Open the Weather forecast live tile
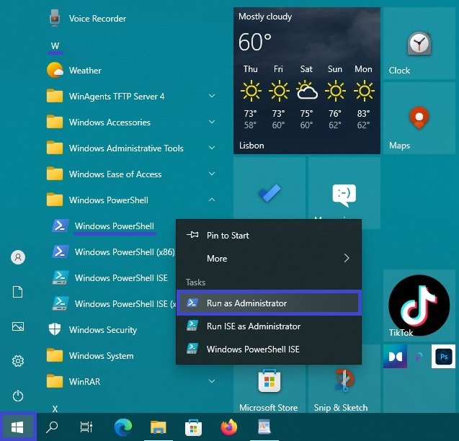This screenshot has height=441, width=459. pos(307,81)
